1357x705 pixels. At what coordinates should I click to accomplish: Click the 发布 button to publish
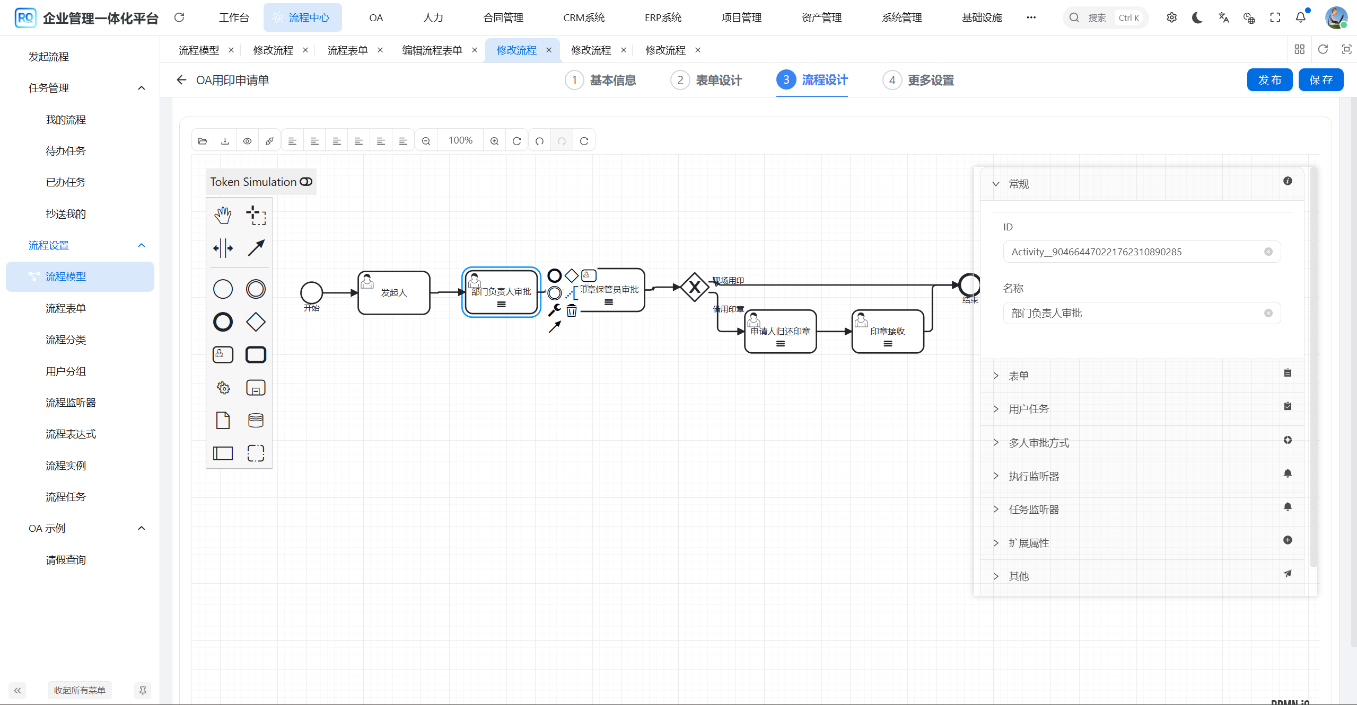click(1270, 79)
